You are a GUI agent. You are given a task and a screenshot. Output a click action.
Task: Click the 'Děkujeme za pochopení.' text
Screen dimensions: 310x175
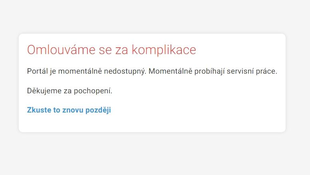70,91
